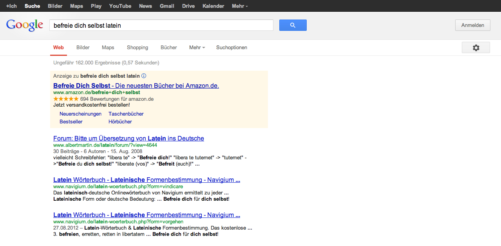Viewport: 501px width, 246px height.
Task: Click the ad info icon next to Anzeige
Action: [x=144, y=76]
